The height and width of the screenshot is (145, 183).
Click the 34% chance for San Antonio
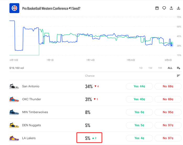click(89, 86)
